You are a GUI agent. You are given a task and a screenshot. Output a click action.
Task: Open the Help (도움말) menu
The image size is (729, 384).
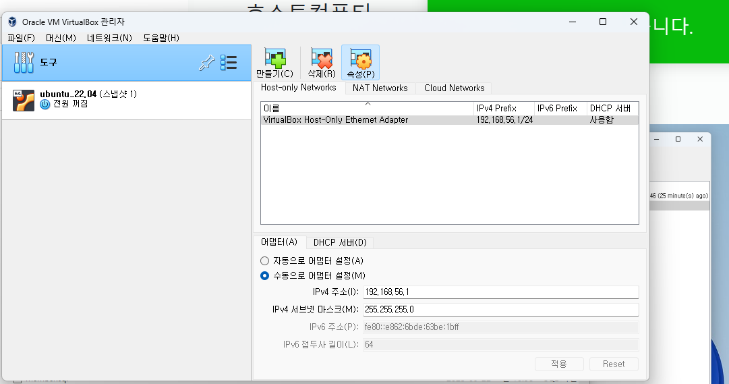point(161,38)
